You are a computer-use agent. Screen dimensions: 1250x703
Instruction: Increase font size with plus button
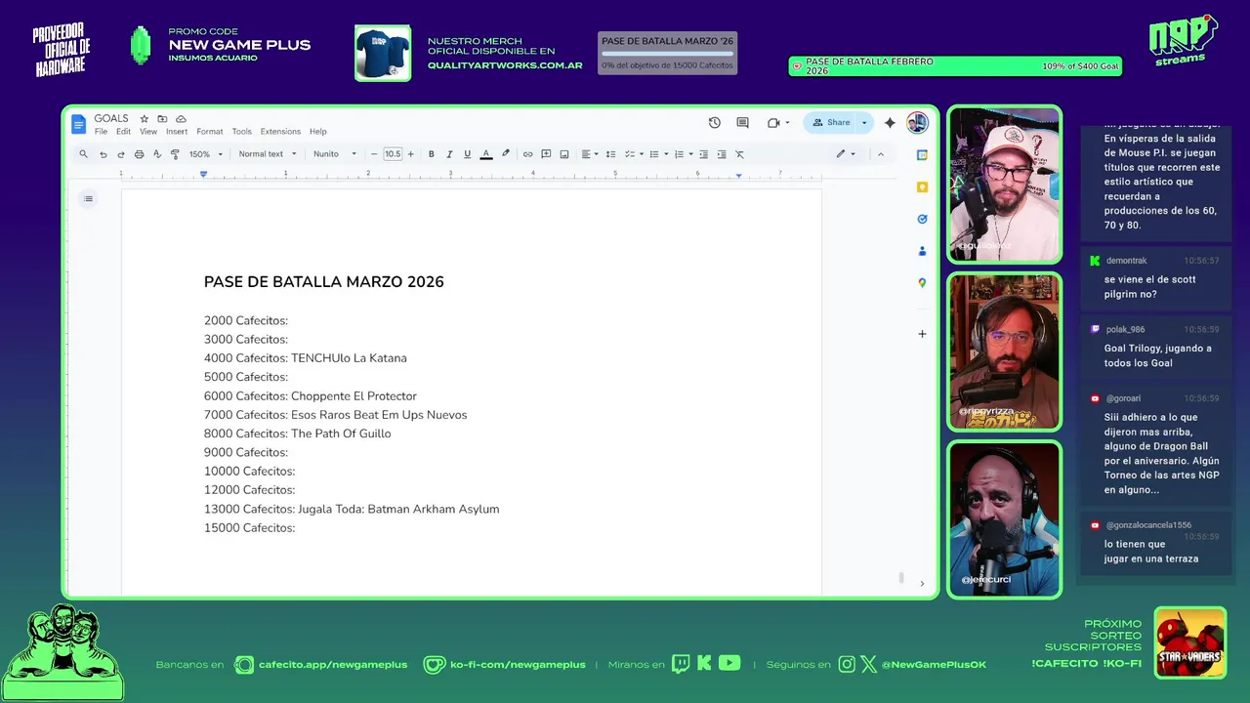(x=410, y=154)
